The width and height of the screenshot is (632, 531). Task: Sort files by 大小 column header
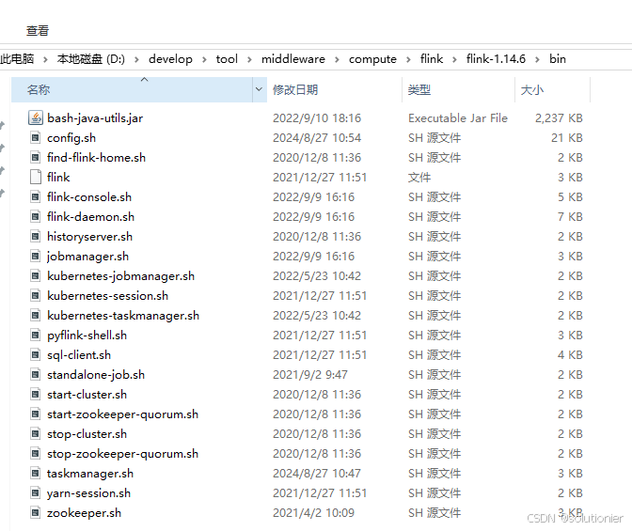pos(552,89)
